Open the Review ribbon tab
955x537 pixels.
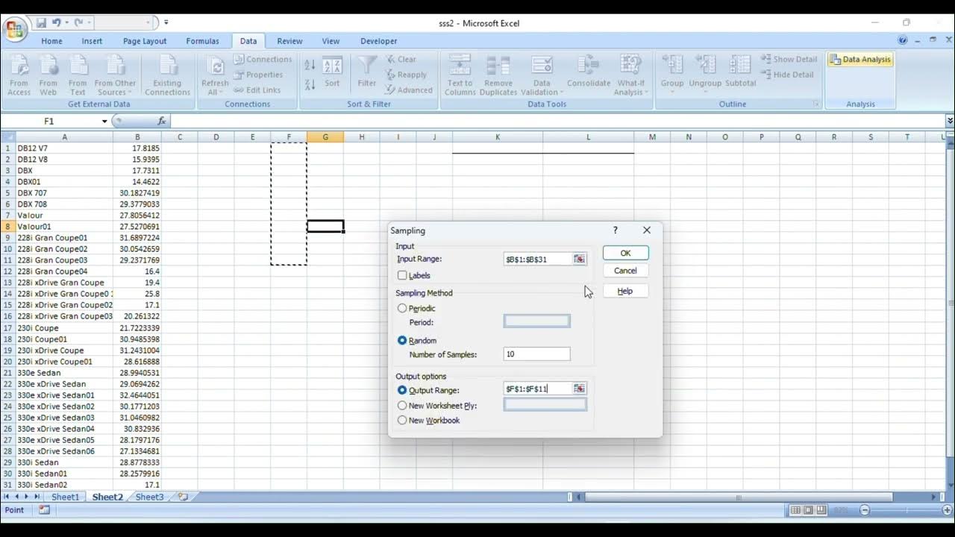(x=289, y=41)
